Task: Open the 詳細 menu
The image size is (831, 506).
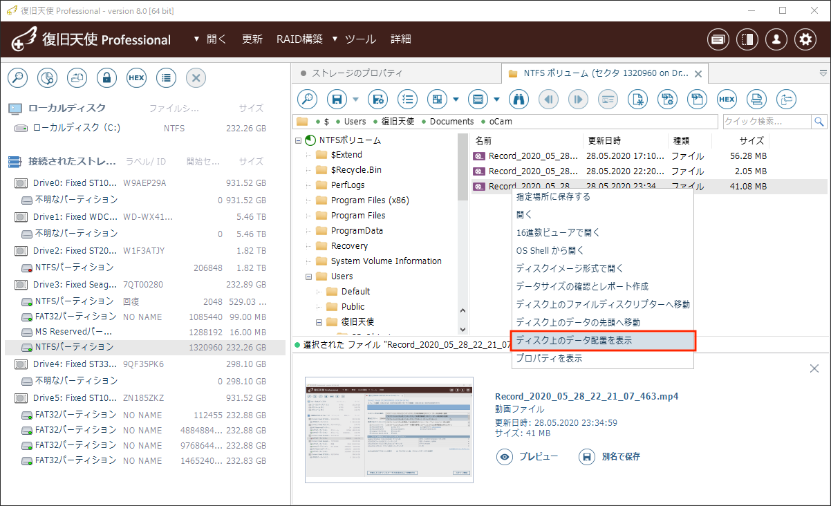Action: tap(401, 39)
